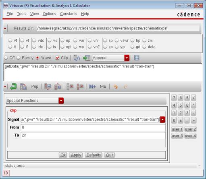
Task: Click keypad plus-minus sign key
Action: [181, 120]
